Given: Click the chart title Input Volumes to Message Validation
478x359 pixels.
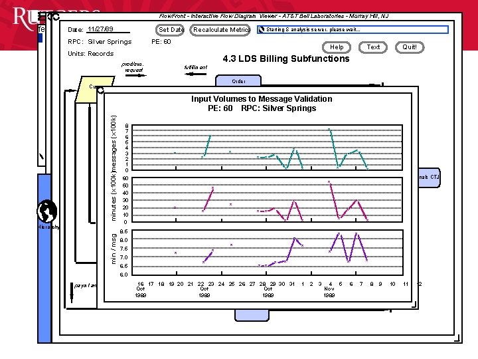Looking at the screenshot, I should point(262,99).
